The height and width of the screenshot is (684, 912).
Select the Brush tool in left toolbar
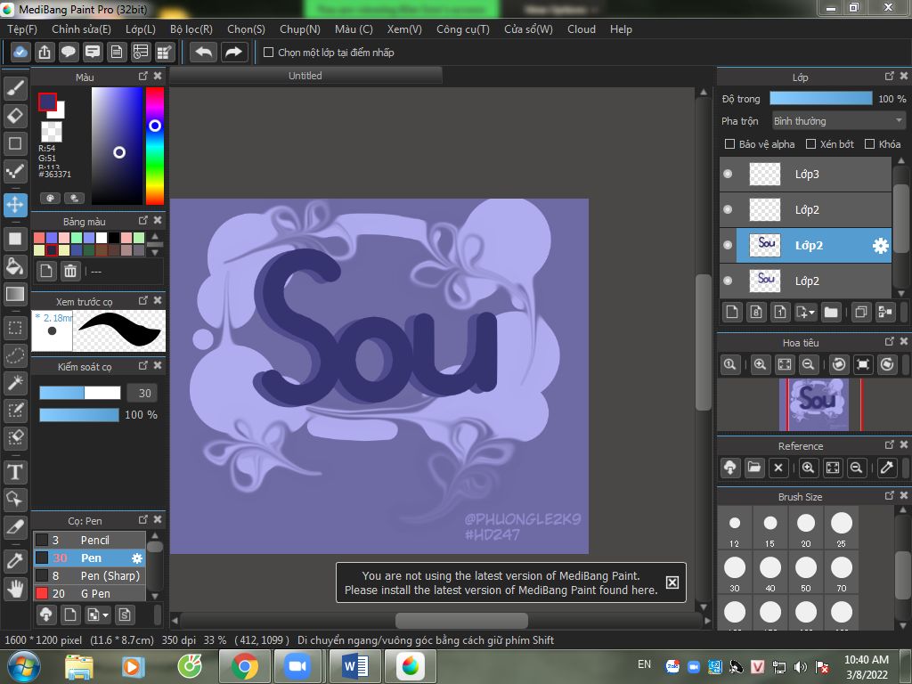(x=15, y=88)
